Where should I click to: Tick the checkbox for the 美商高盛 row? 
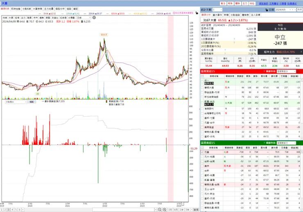coord(202,127)
